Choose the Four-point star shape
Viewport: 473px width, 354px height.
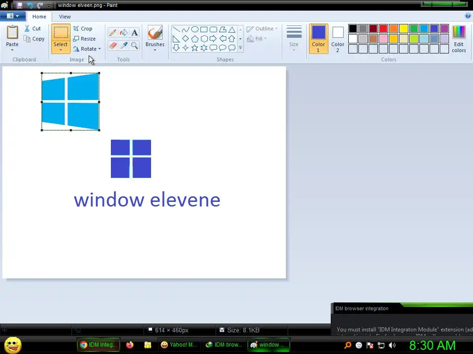[x=186, y=47]
